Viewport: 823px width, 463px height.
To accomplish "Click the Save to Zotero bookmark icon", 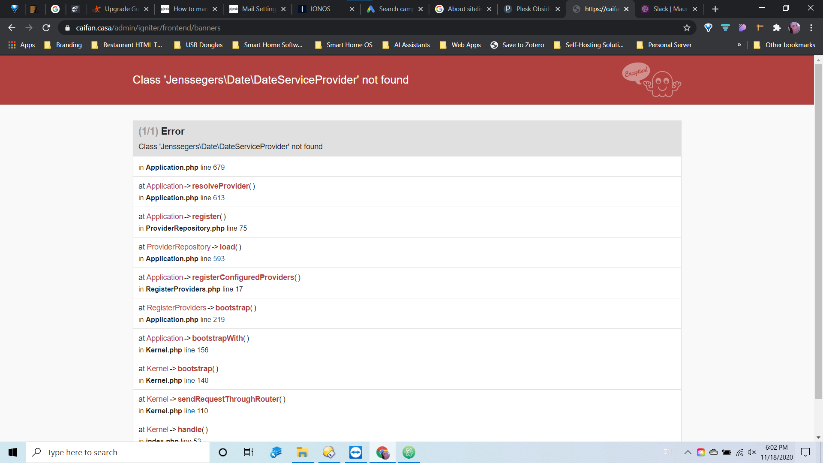I will click(x=495, y=45).
